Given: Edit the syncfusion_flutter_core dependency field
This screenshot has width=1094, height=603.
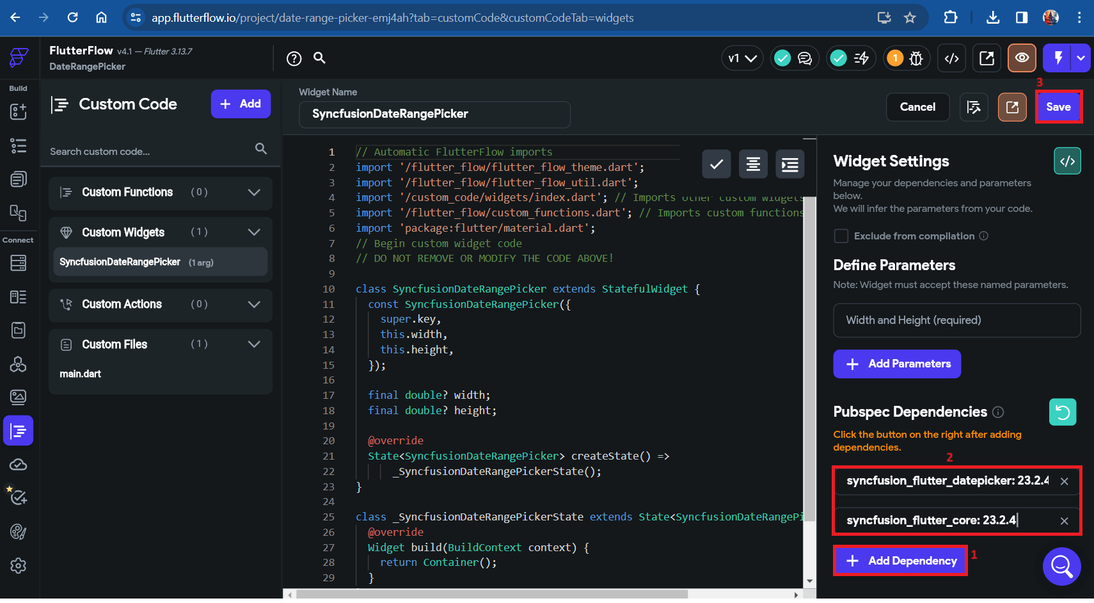Looking at the screenshot, I should pos(947,520).
